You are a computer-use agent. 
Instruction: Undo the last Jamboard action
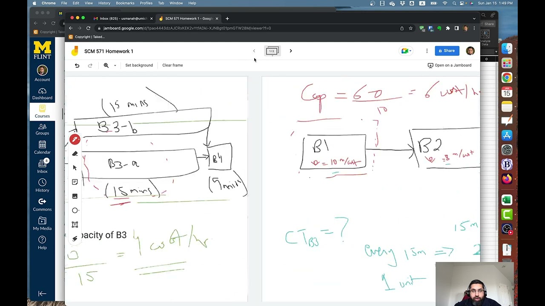[77, 65]
